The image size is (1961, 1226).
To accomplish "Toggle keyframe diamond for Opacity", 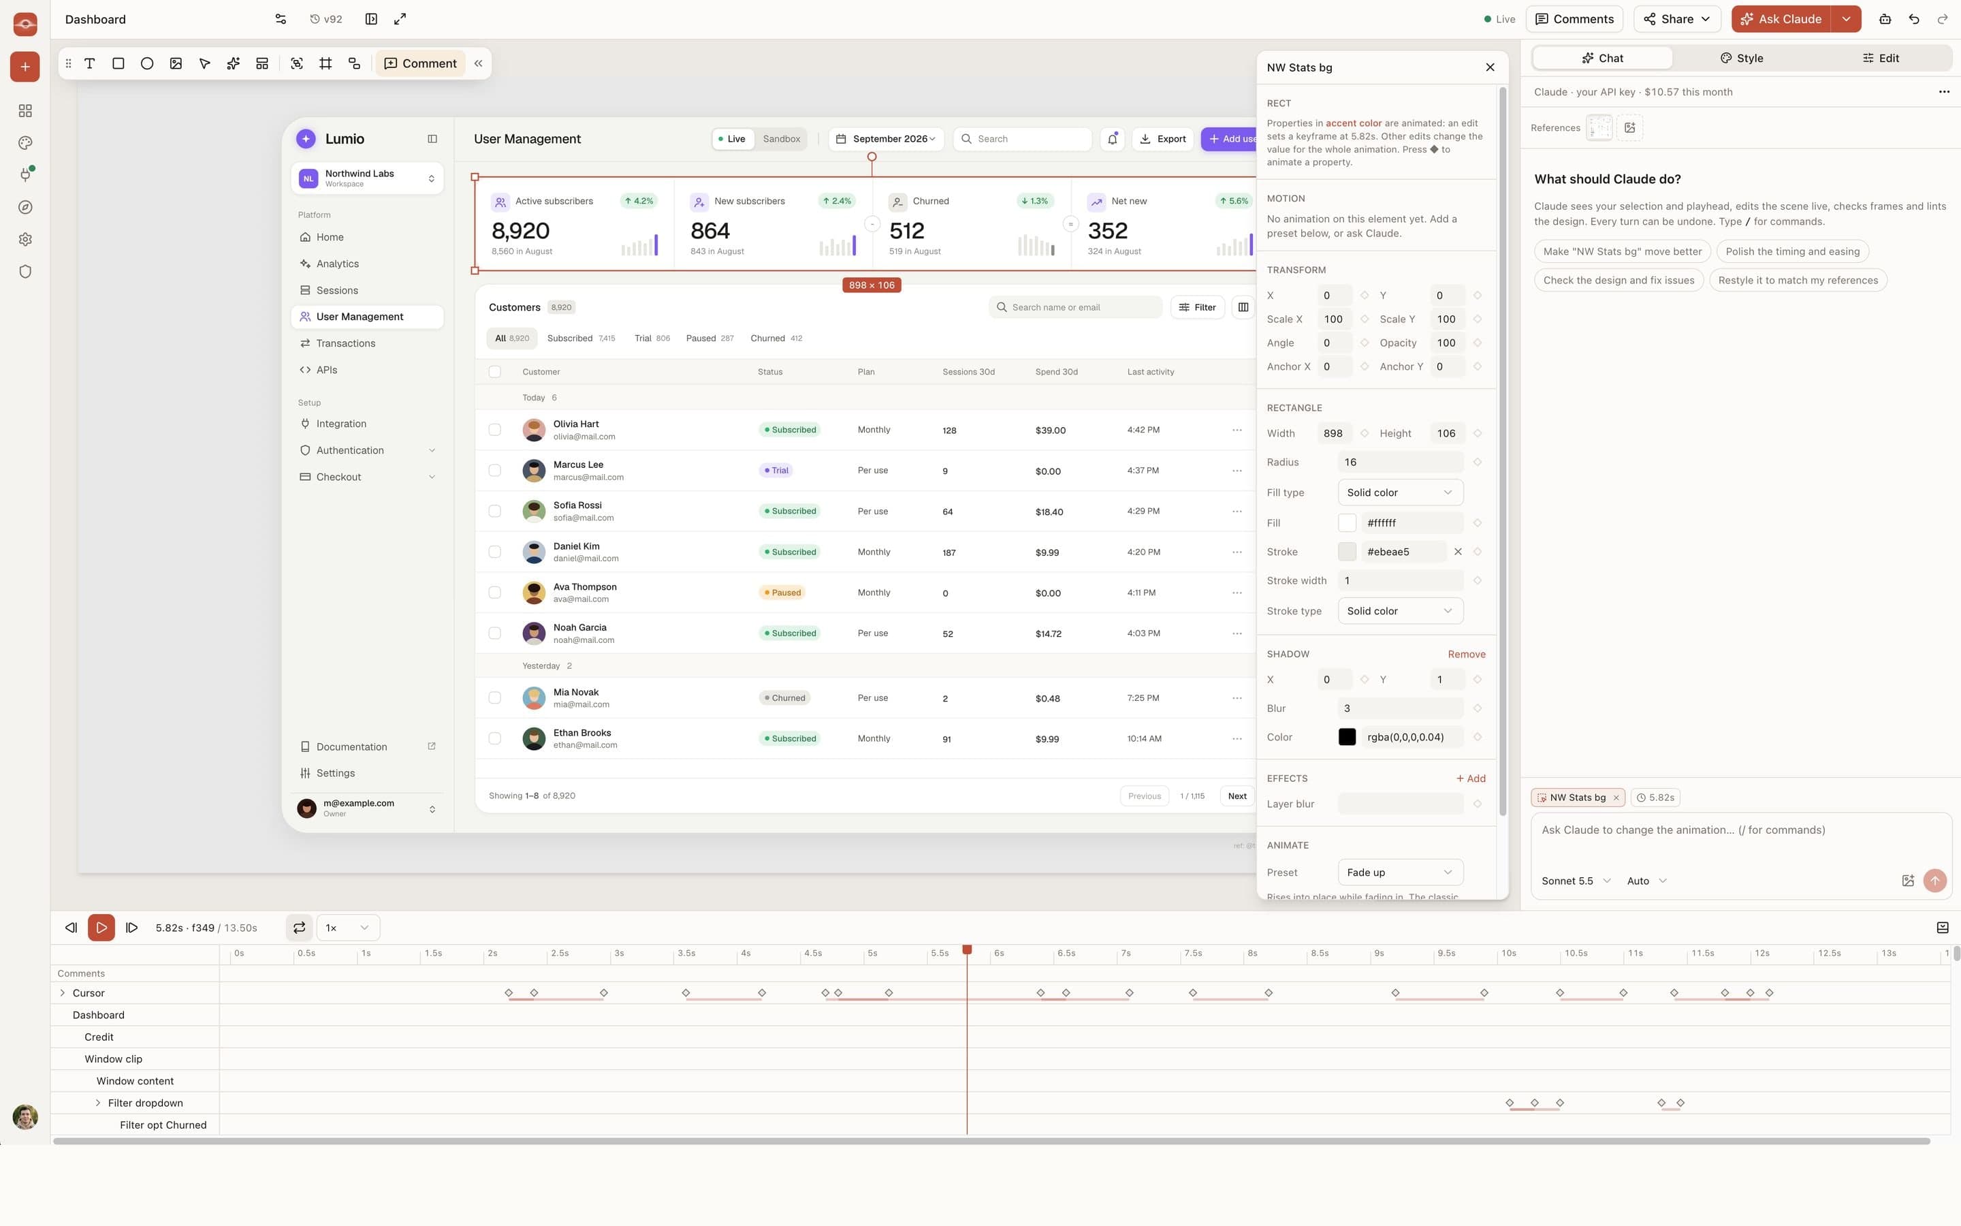I will [1478, 343].
